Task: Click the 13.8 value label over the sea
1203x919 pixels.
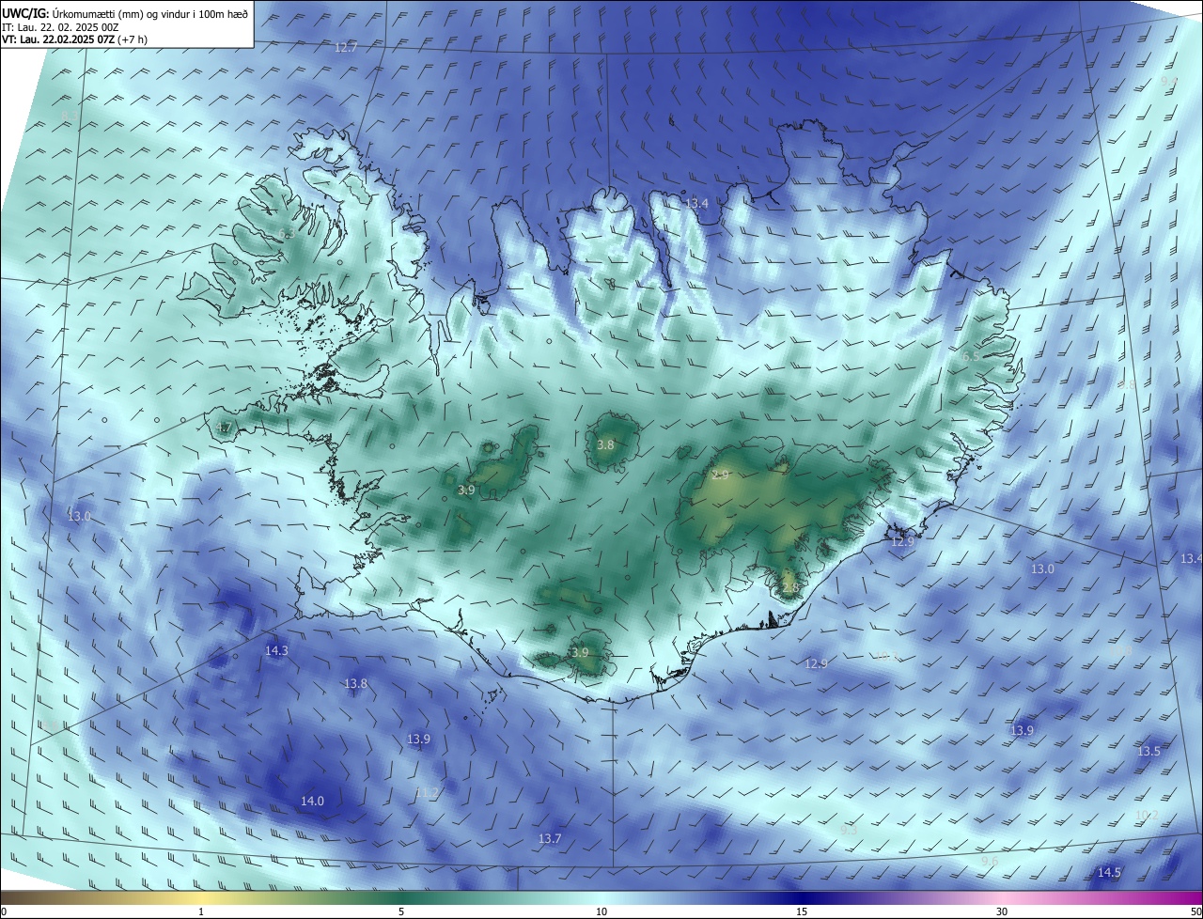Action: click(x=355, y=684)
